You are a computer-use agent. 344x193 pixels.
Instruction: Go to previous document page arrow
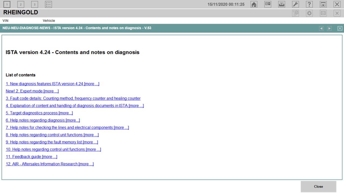click(x=321, y=28)
